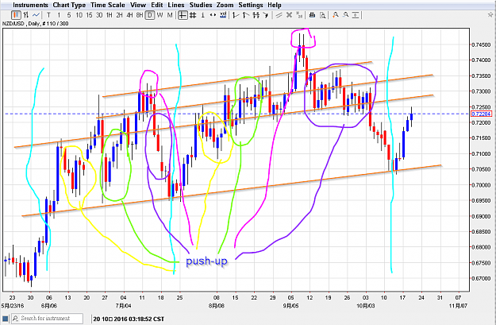Image resolution: width=496 pixels, height=325 pixels.
Task: Toggle the crosshair cursor tool
Action: pyautogui.click(x=183, y=15)
